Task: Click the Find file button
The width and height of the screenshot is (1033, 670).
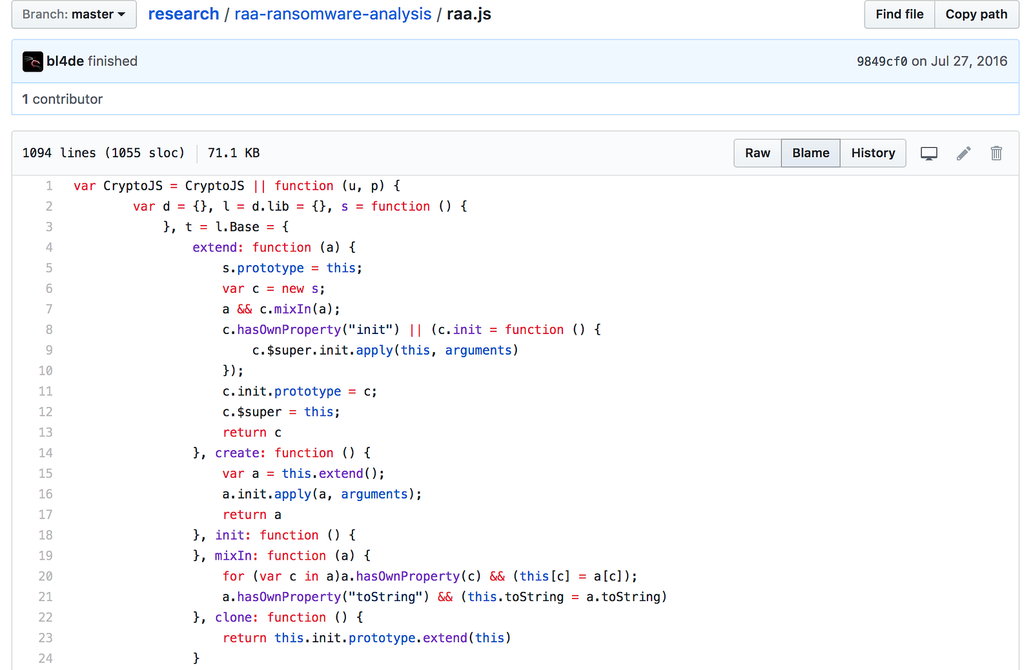Action: [899, 14]
